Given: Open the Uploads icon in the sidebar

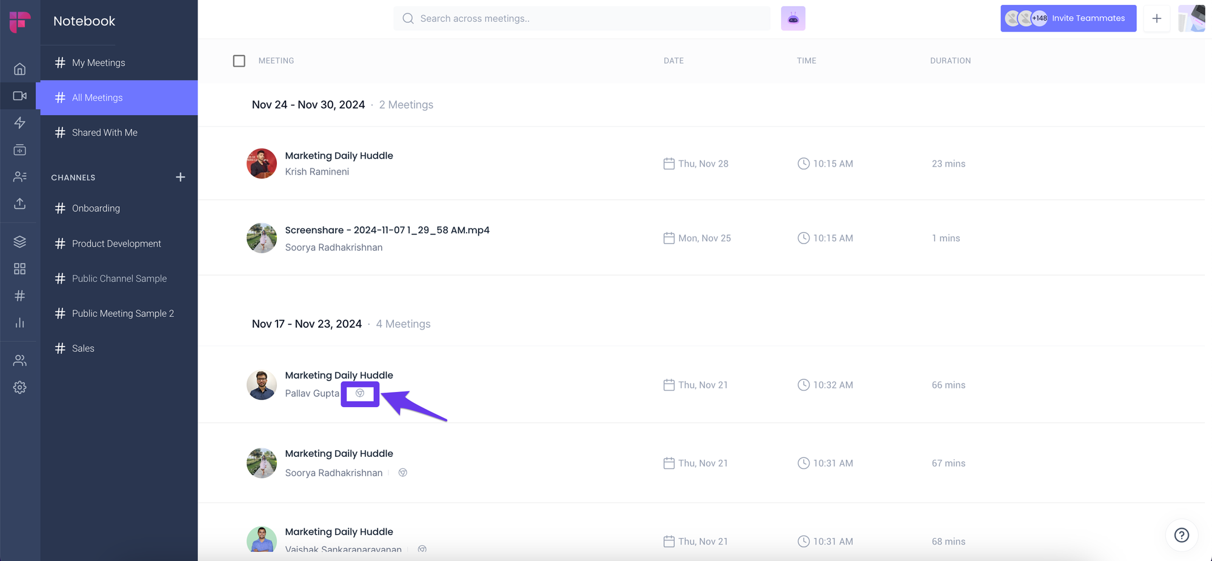Looking at the screenshot, I should 20,204.
